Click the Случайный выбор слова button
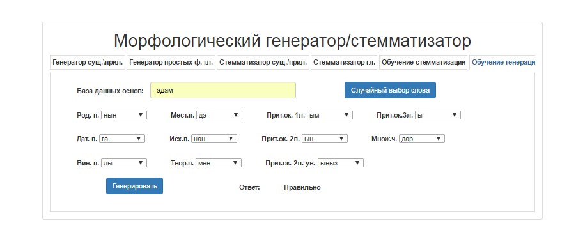Screen dimensions: 576x237 click(x=390, y=90)
